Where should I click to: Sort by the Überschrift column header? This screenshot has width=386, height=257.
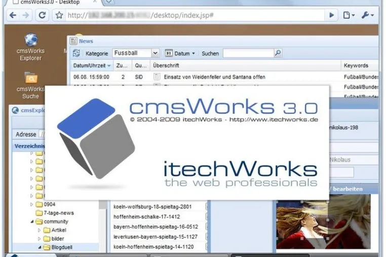[246, 66]
